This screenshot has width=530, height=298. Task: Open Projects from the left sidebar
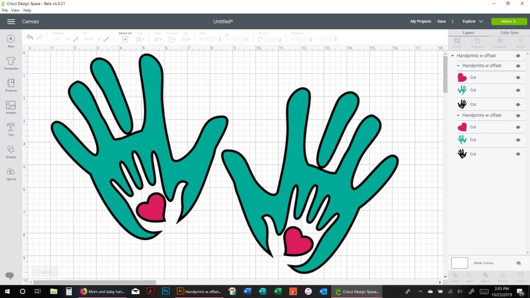pyautogui.click(x=11, y=83)
